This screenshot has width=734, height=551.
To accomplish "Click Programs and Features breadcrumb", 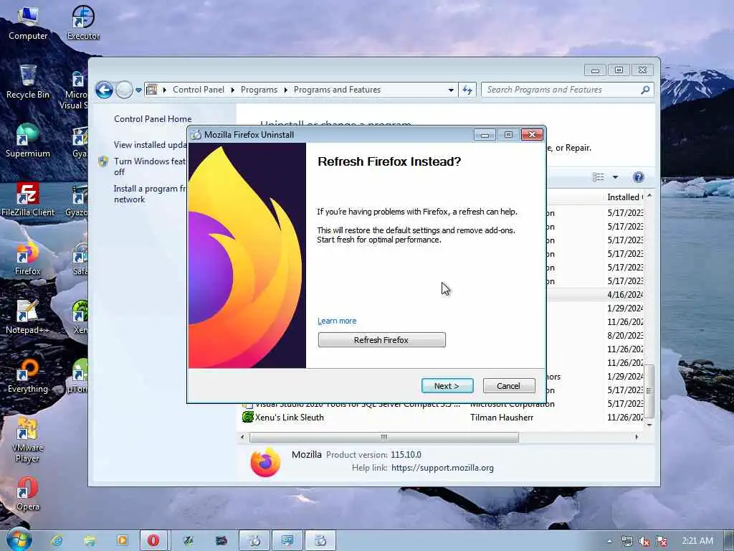I will pos(337,90).
